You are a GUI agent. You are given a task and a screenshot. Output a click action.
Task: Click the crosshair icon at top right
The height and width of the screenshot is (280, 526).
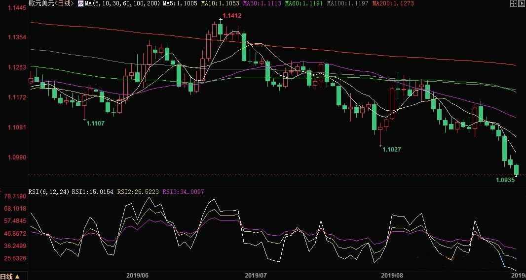pos(513,3)
